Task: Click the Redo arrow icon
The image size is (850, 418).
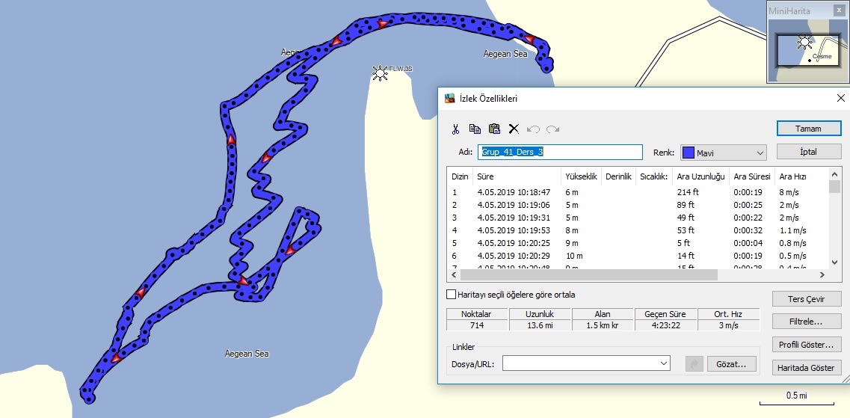Action: pos(553,129)
